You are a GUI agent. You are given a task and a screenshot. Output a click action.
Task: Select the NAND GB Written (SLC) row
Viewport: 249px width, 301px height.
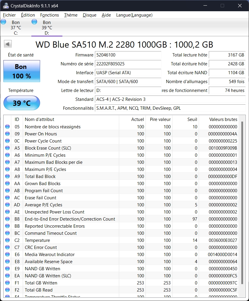pyautogui.click(x=122, y=276)
